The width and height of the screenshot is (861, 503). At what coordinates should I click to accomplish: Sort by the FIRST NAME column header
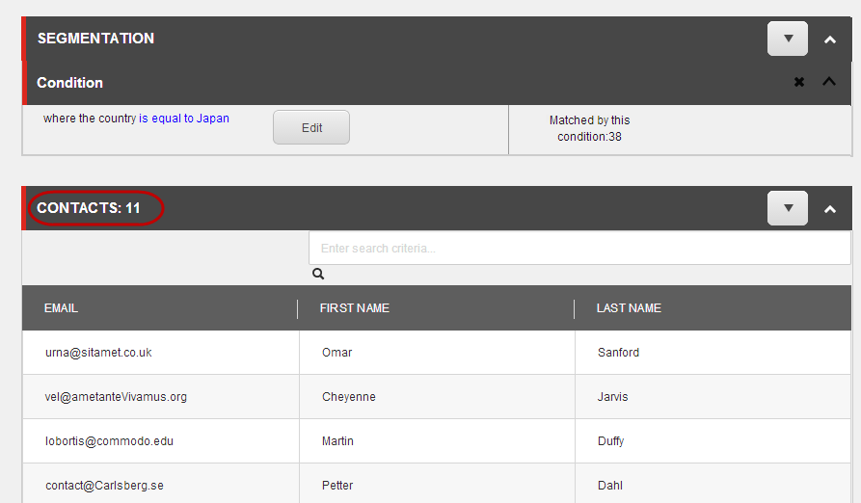pos(355,308)
